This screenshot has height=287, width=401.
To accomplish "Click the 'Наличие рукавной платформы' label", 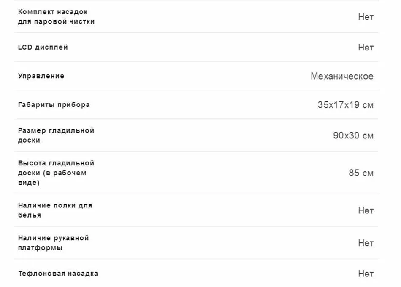I will (54, 243).
